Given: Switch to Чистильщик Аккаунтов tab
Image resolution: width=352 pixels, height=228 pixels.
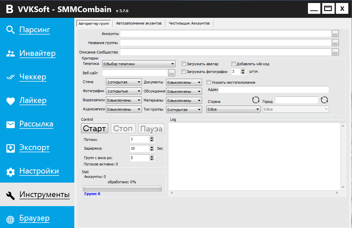Looking at the screenshot, I should (189, 23).
